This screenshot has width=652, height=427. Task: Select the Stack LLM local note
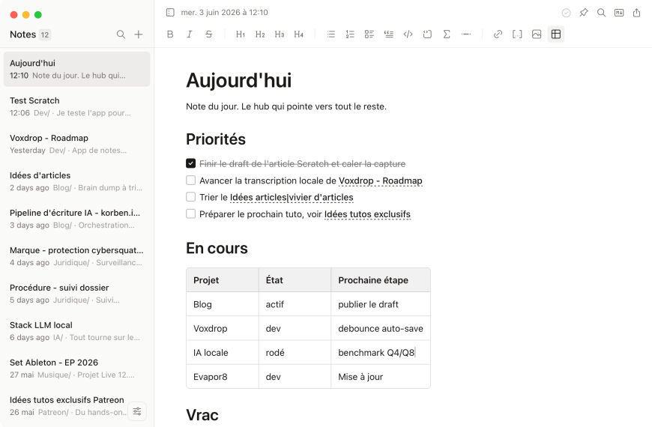point(77,331)
